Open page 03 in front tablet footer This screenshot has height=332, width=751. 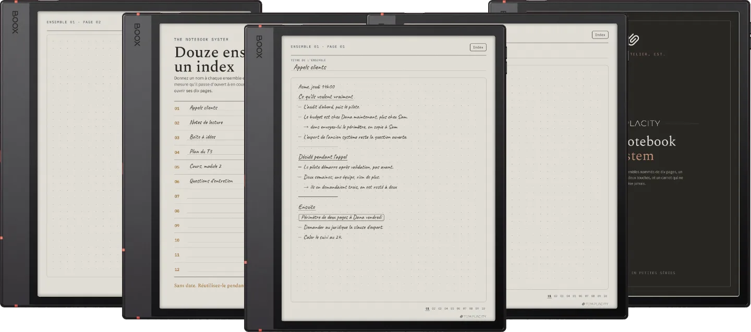point(440,309)
